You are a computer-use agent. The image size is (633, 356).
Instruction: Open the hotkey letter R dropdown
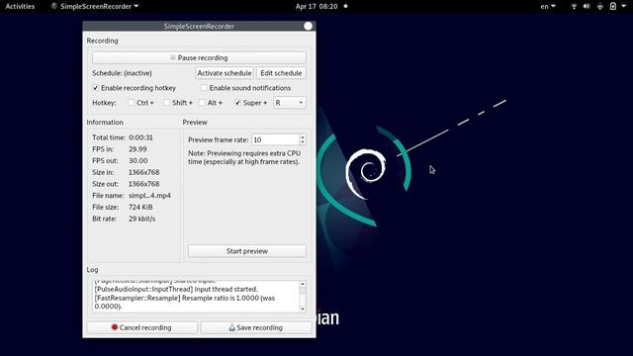(290, 103)
